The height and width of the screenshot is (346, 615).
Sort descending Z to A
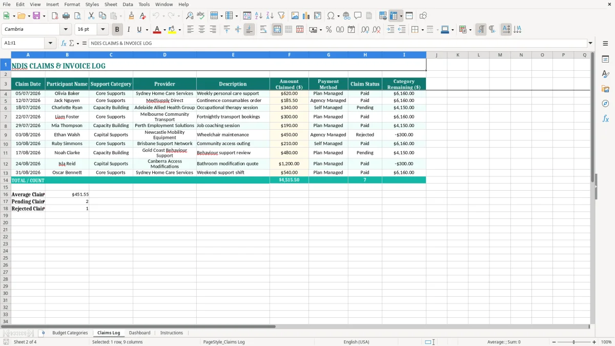[270, 16]
